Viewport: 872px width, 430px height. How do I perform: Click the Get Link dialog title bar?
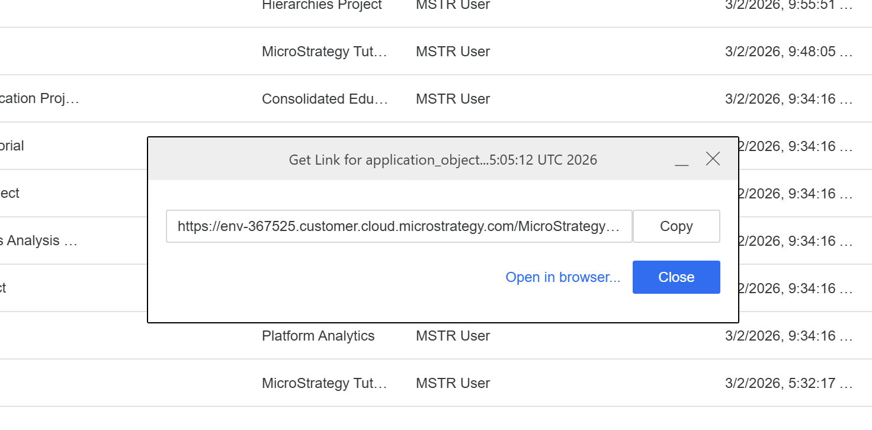pyautogui.click(x=443, y=160)
